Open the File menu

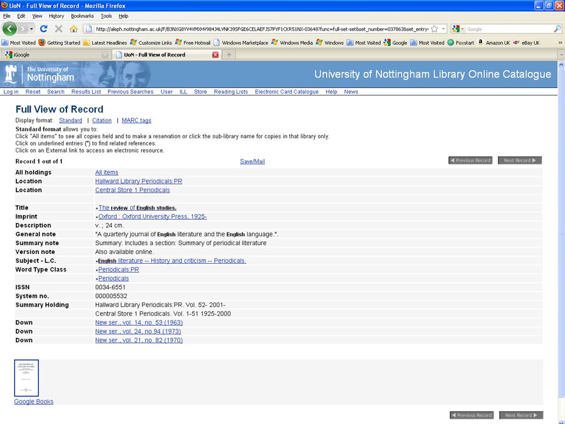tap(6, 16)
